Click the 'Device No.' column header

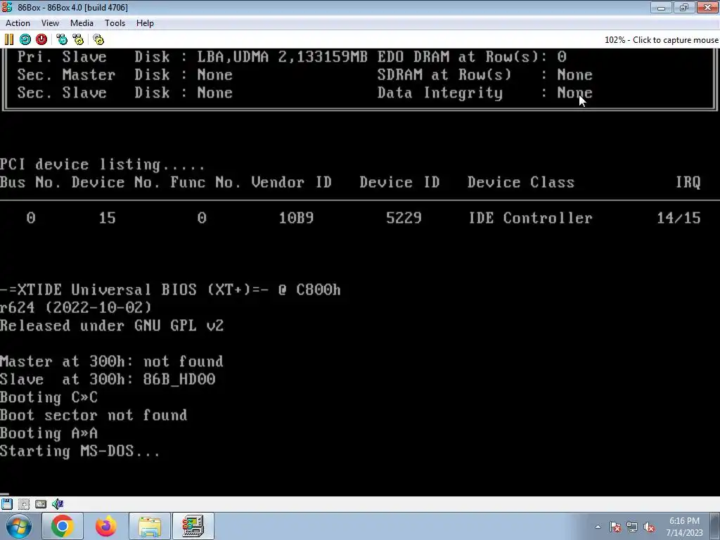pyautogui.click(x=116, y=182)
